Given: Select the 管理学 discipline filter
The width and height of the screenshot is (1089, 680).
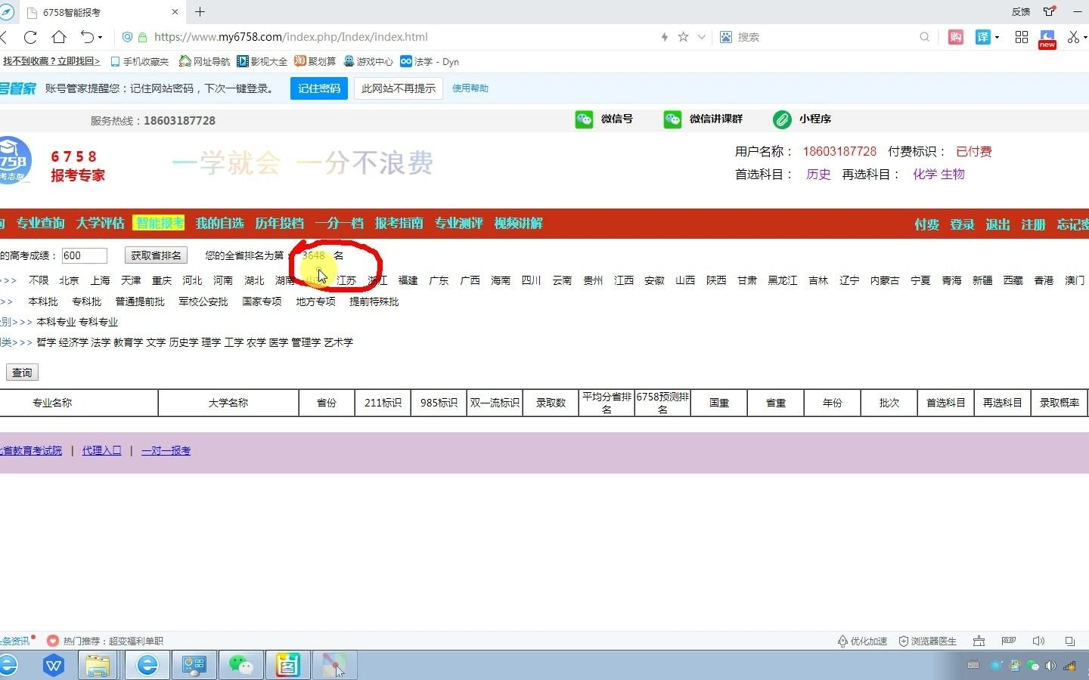Looking at the screenshot, I should tap(306, 342).
